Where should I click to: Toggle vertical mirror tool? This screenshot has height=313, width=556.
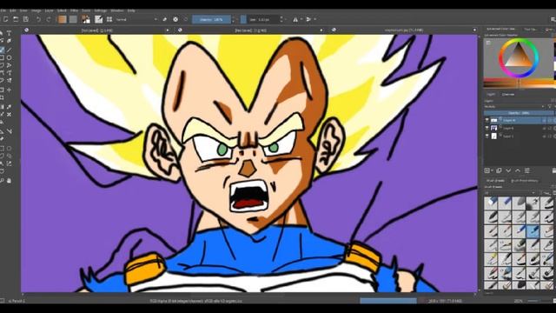308,19
